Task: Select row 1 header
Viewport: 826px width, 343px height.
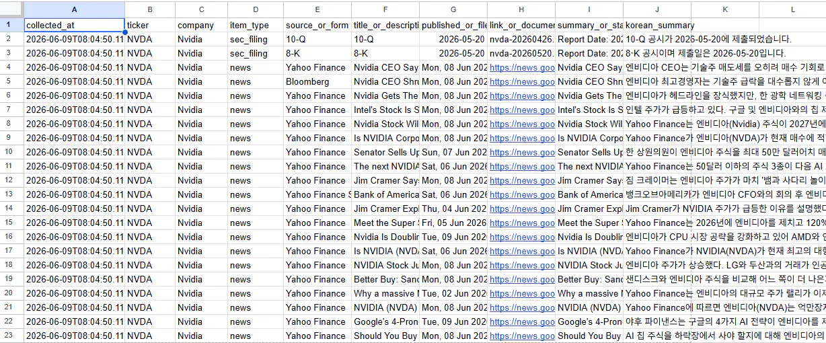Action: pyautogui.click(x=11, y=26)
